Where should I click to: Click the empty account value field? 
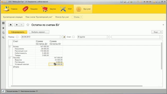coord(136,37)
